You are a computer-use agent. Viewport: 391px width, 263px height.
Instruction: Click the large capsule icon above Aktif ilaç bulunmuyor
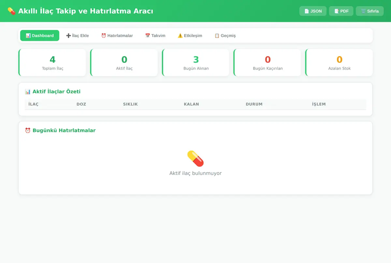click(x=195, y=159)
